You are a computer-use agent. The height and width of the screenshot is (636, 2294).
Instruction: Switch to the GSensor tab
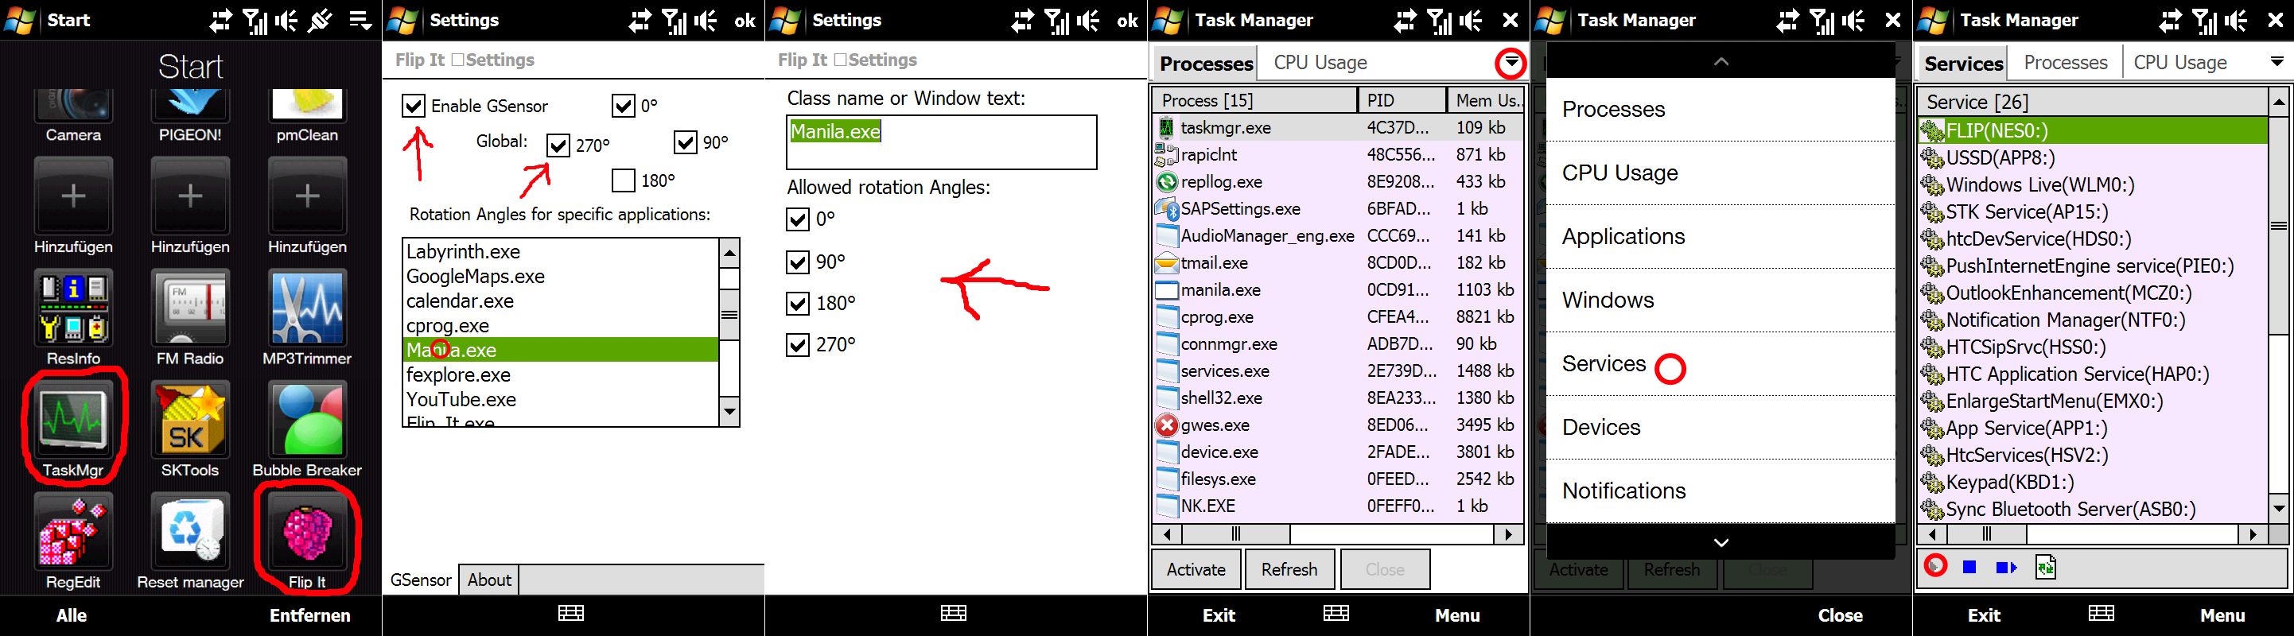coord(420,580)
